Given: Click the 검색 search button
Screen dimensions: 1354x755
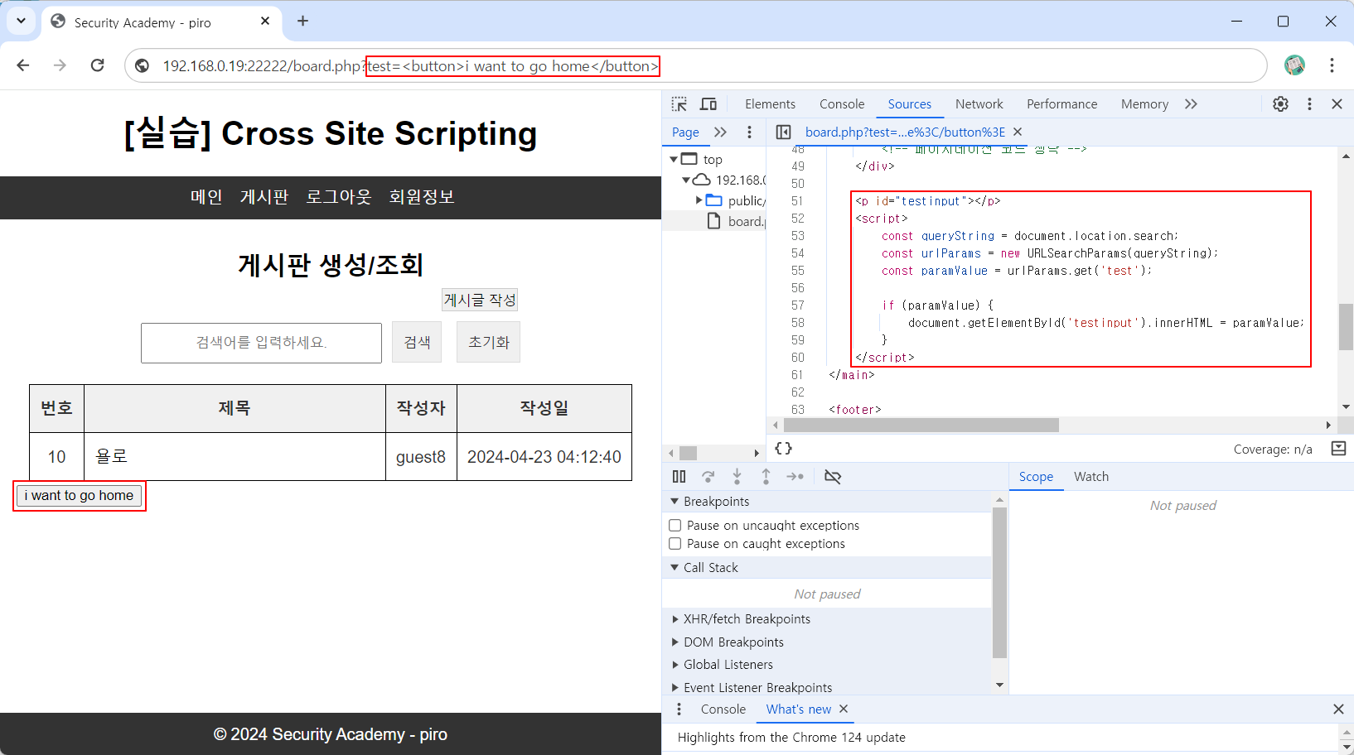Looking at the screenshot, I should tap(417, 343).
